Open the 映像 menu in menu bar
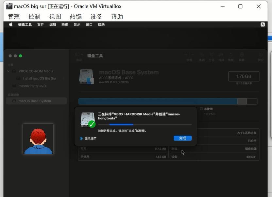Image resolution: width=272 pixels, height=197 pixels. [x=65, y=24]
